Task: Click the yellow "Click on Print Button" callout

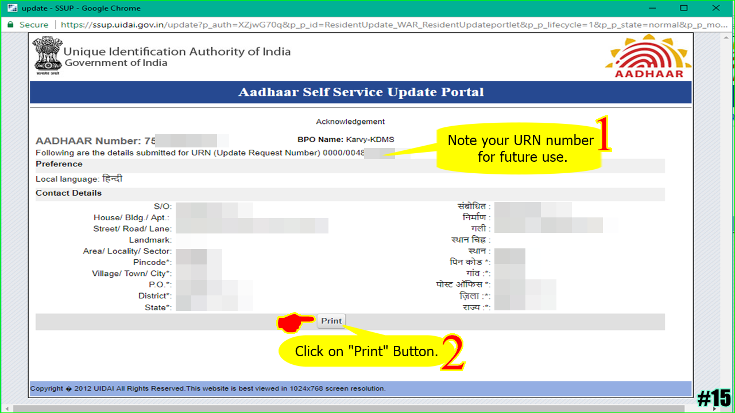Action: (366, 350)
